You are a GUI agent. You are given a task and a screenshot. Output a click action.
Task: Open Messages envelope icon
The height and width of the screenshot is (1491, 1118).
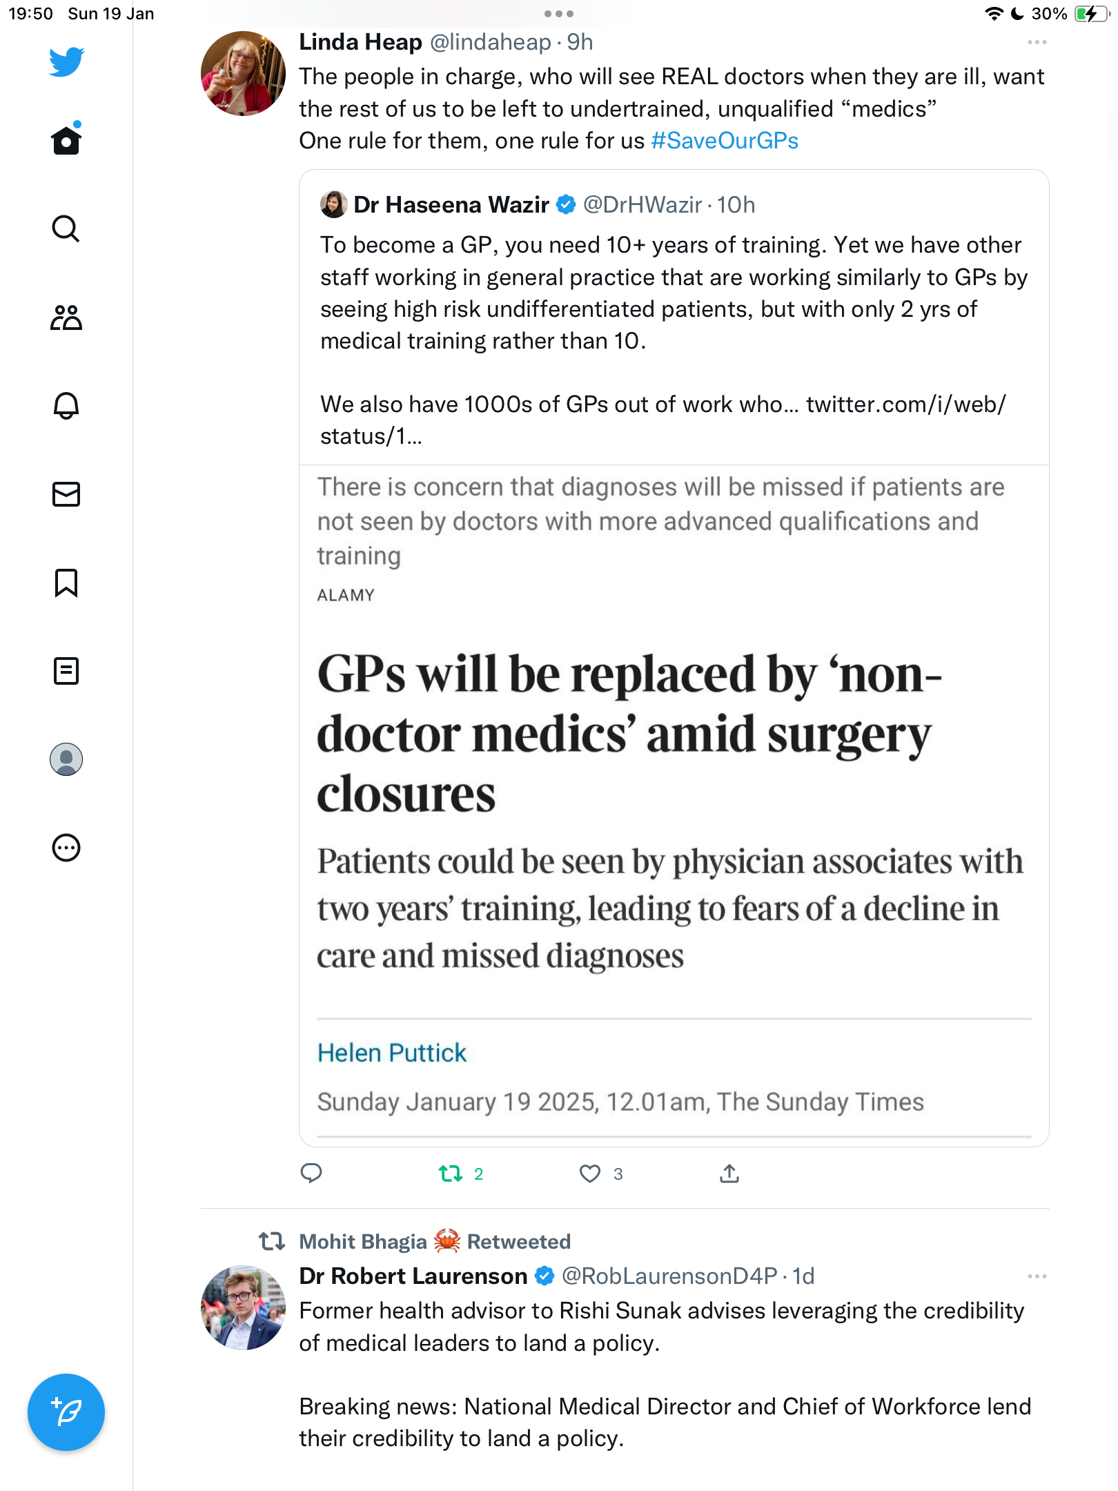66,494
